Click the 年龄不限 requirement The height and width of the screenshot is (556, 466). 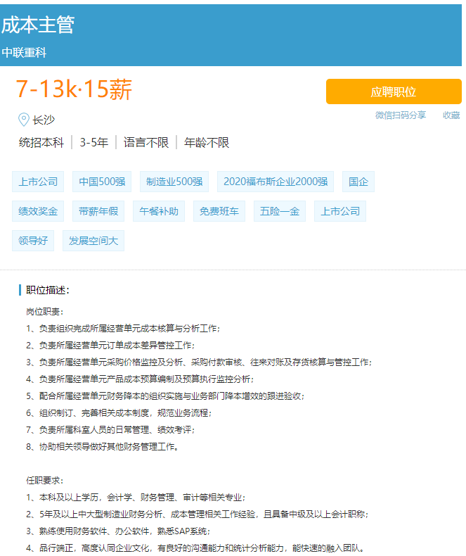(x=207, y=143)
